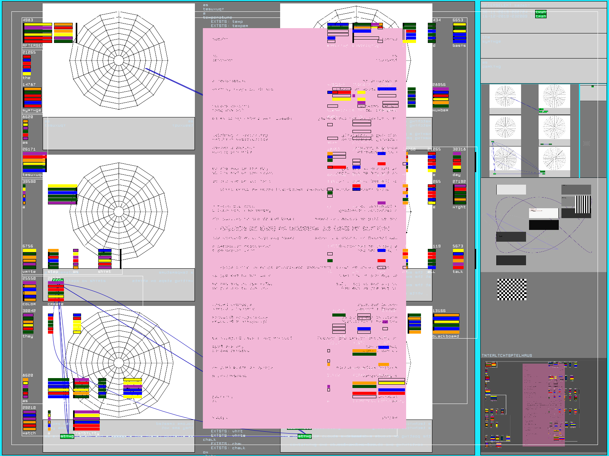Screen dimensions: 609x456
Task: Select the 'night' color bar stack
Action: 459,195
